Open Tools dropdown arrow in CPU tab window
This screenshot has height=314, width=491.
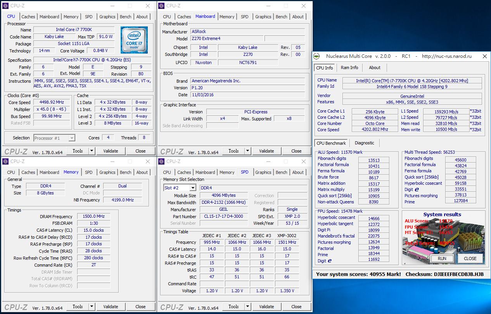tap(92, 151)
